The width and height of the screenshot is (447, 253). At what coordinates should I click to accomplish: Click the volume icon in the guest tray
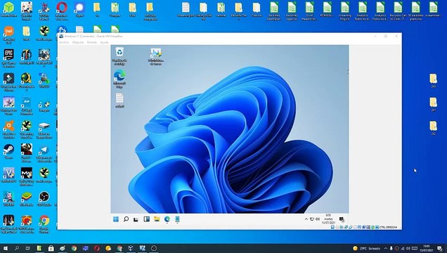[318, 219]
